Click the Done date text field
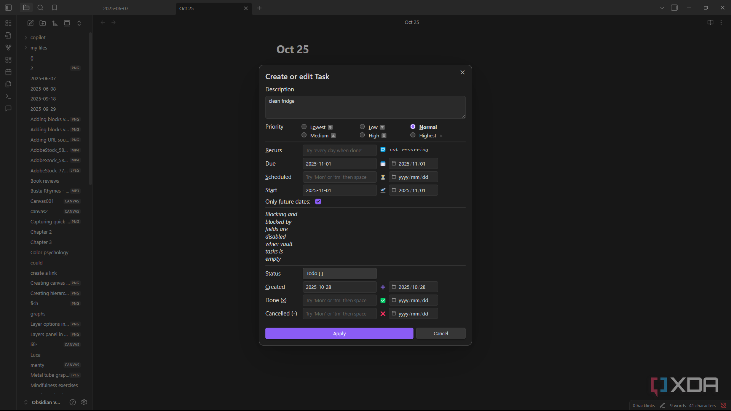Image resolution: width=731 pixels, height=411 pixels. 340,300
